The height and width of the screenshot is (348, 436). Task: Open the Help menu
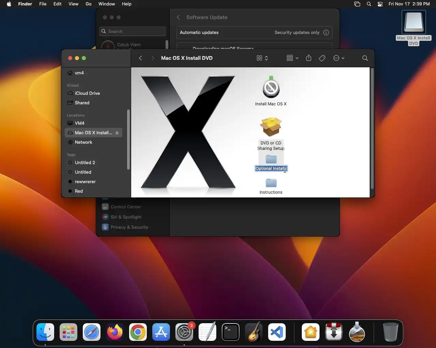(x=127, y=4)
